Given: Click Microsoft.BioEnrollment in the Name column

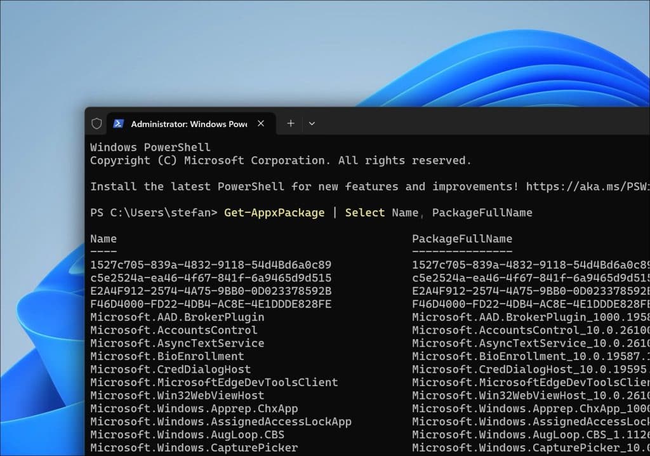Looking at the screenshot, I should [167, 356].
